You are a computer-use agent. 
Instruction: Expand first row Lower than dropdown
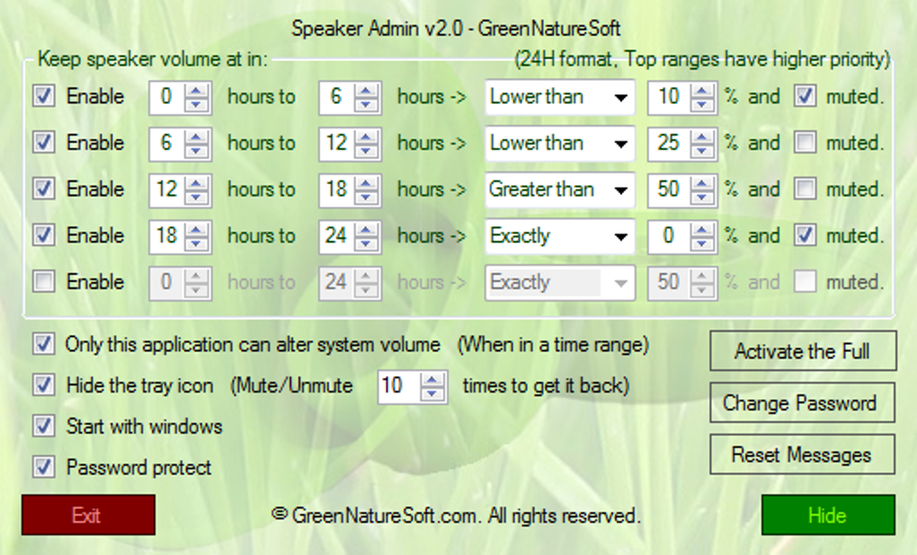(x=560, y=96)
